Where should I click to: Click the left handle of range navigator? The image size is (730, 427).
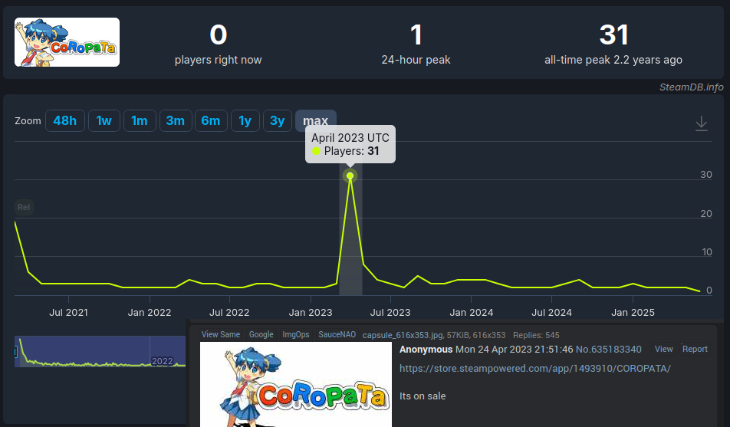point(16,352)
